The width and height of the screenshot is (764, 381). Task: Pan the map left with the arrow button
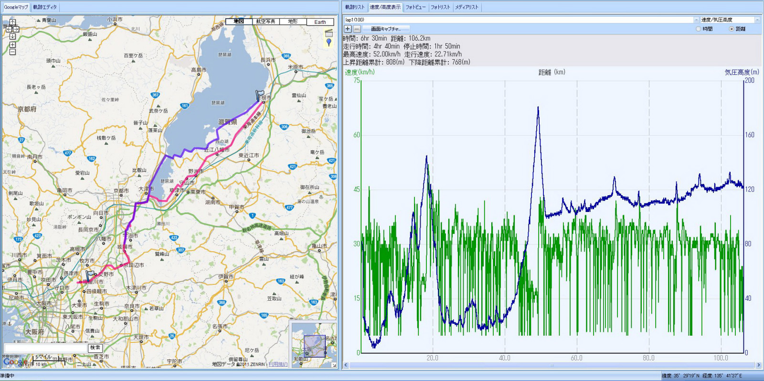tap(9, 29)
